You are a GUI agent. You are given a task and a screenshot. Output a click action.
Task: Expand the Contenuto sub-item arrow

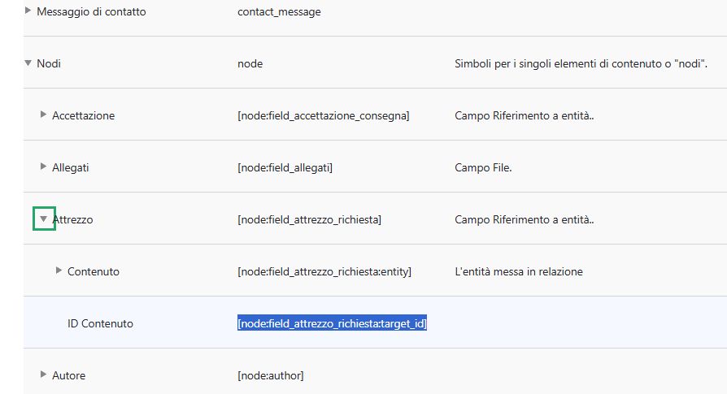point(59,271)
